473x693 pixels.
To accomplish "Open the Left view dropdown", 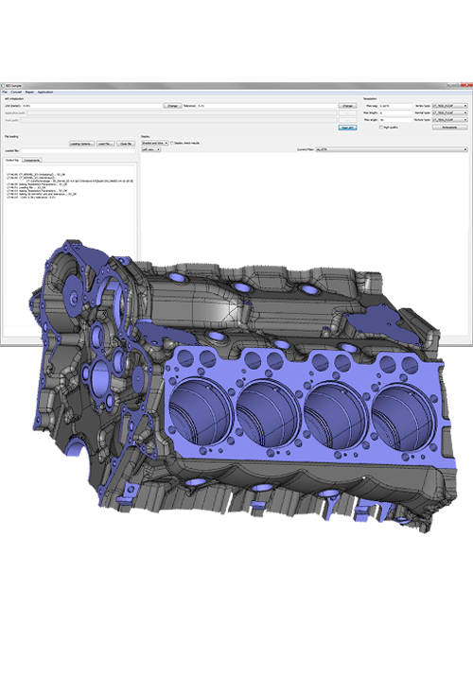I will pyautogui.click(x=151, y=149).
